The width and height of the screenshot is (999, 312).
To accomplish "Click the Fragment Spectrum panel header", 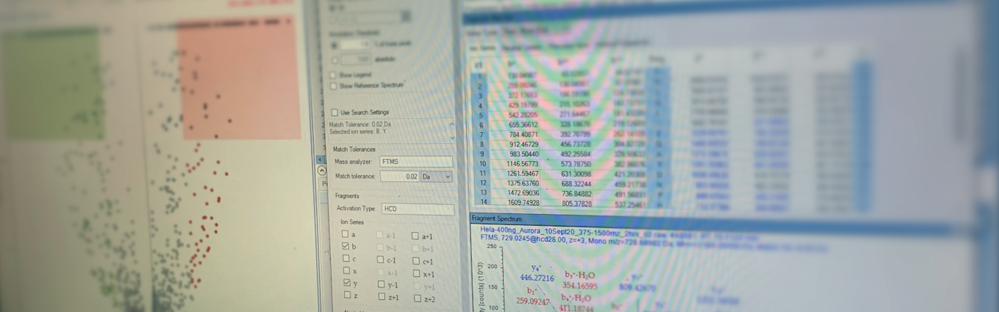I will (x=497, y=218).
